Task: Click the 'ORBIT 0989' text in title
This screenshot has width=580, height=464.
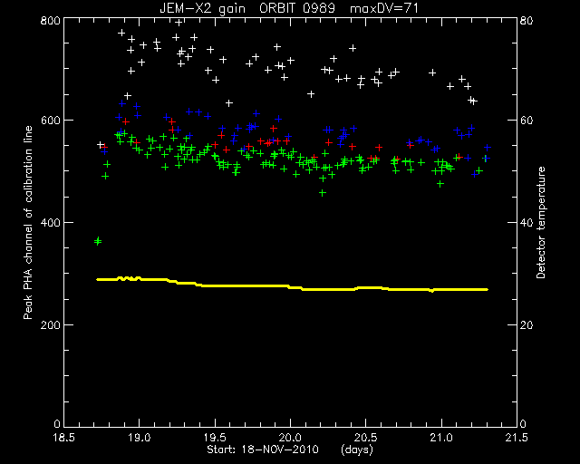Action: click(x=297, y=8)
